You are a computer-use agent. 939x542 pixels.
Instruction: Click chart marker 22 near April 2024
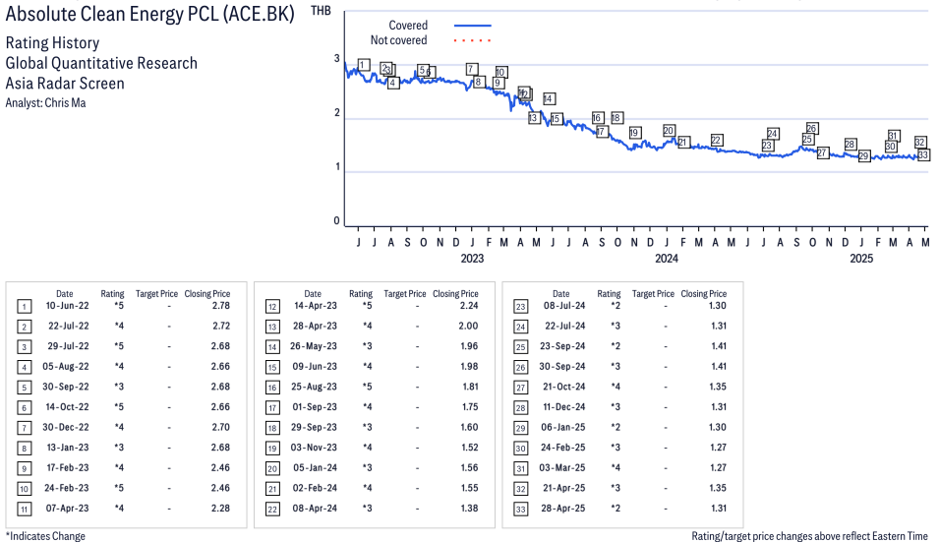[717, 140]
